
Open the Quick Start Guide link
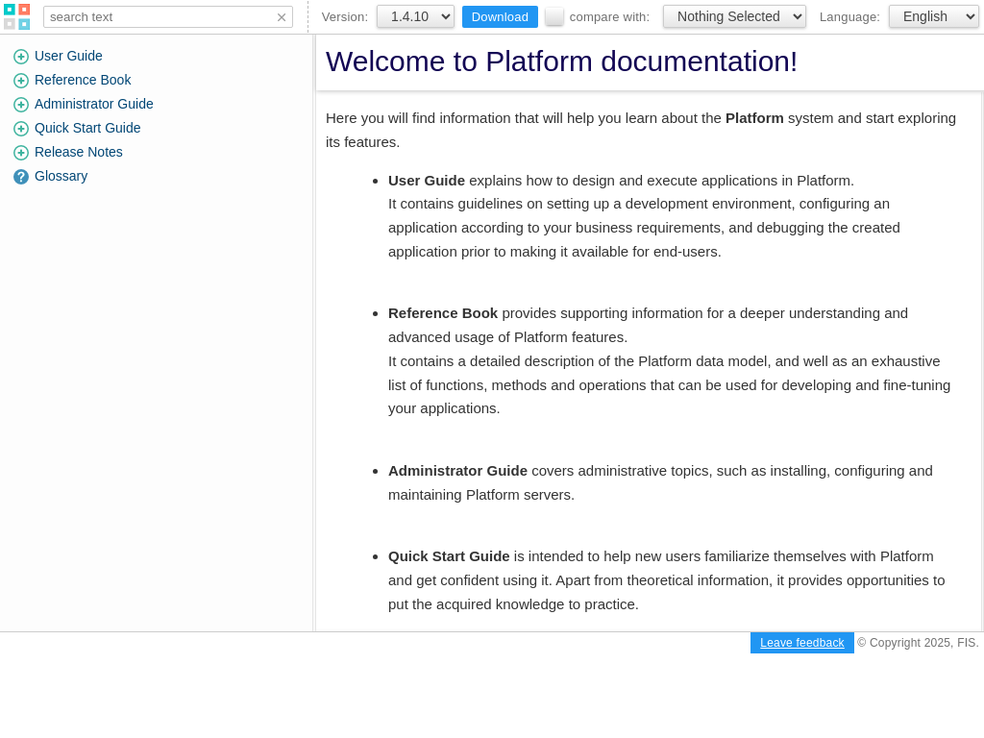87,128
